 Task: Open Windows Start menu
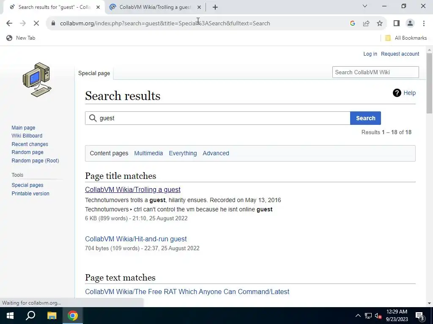pyautogui.click(x=10, y=316)
